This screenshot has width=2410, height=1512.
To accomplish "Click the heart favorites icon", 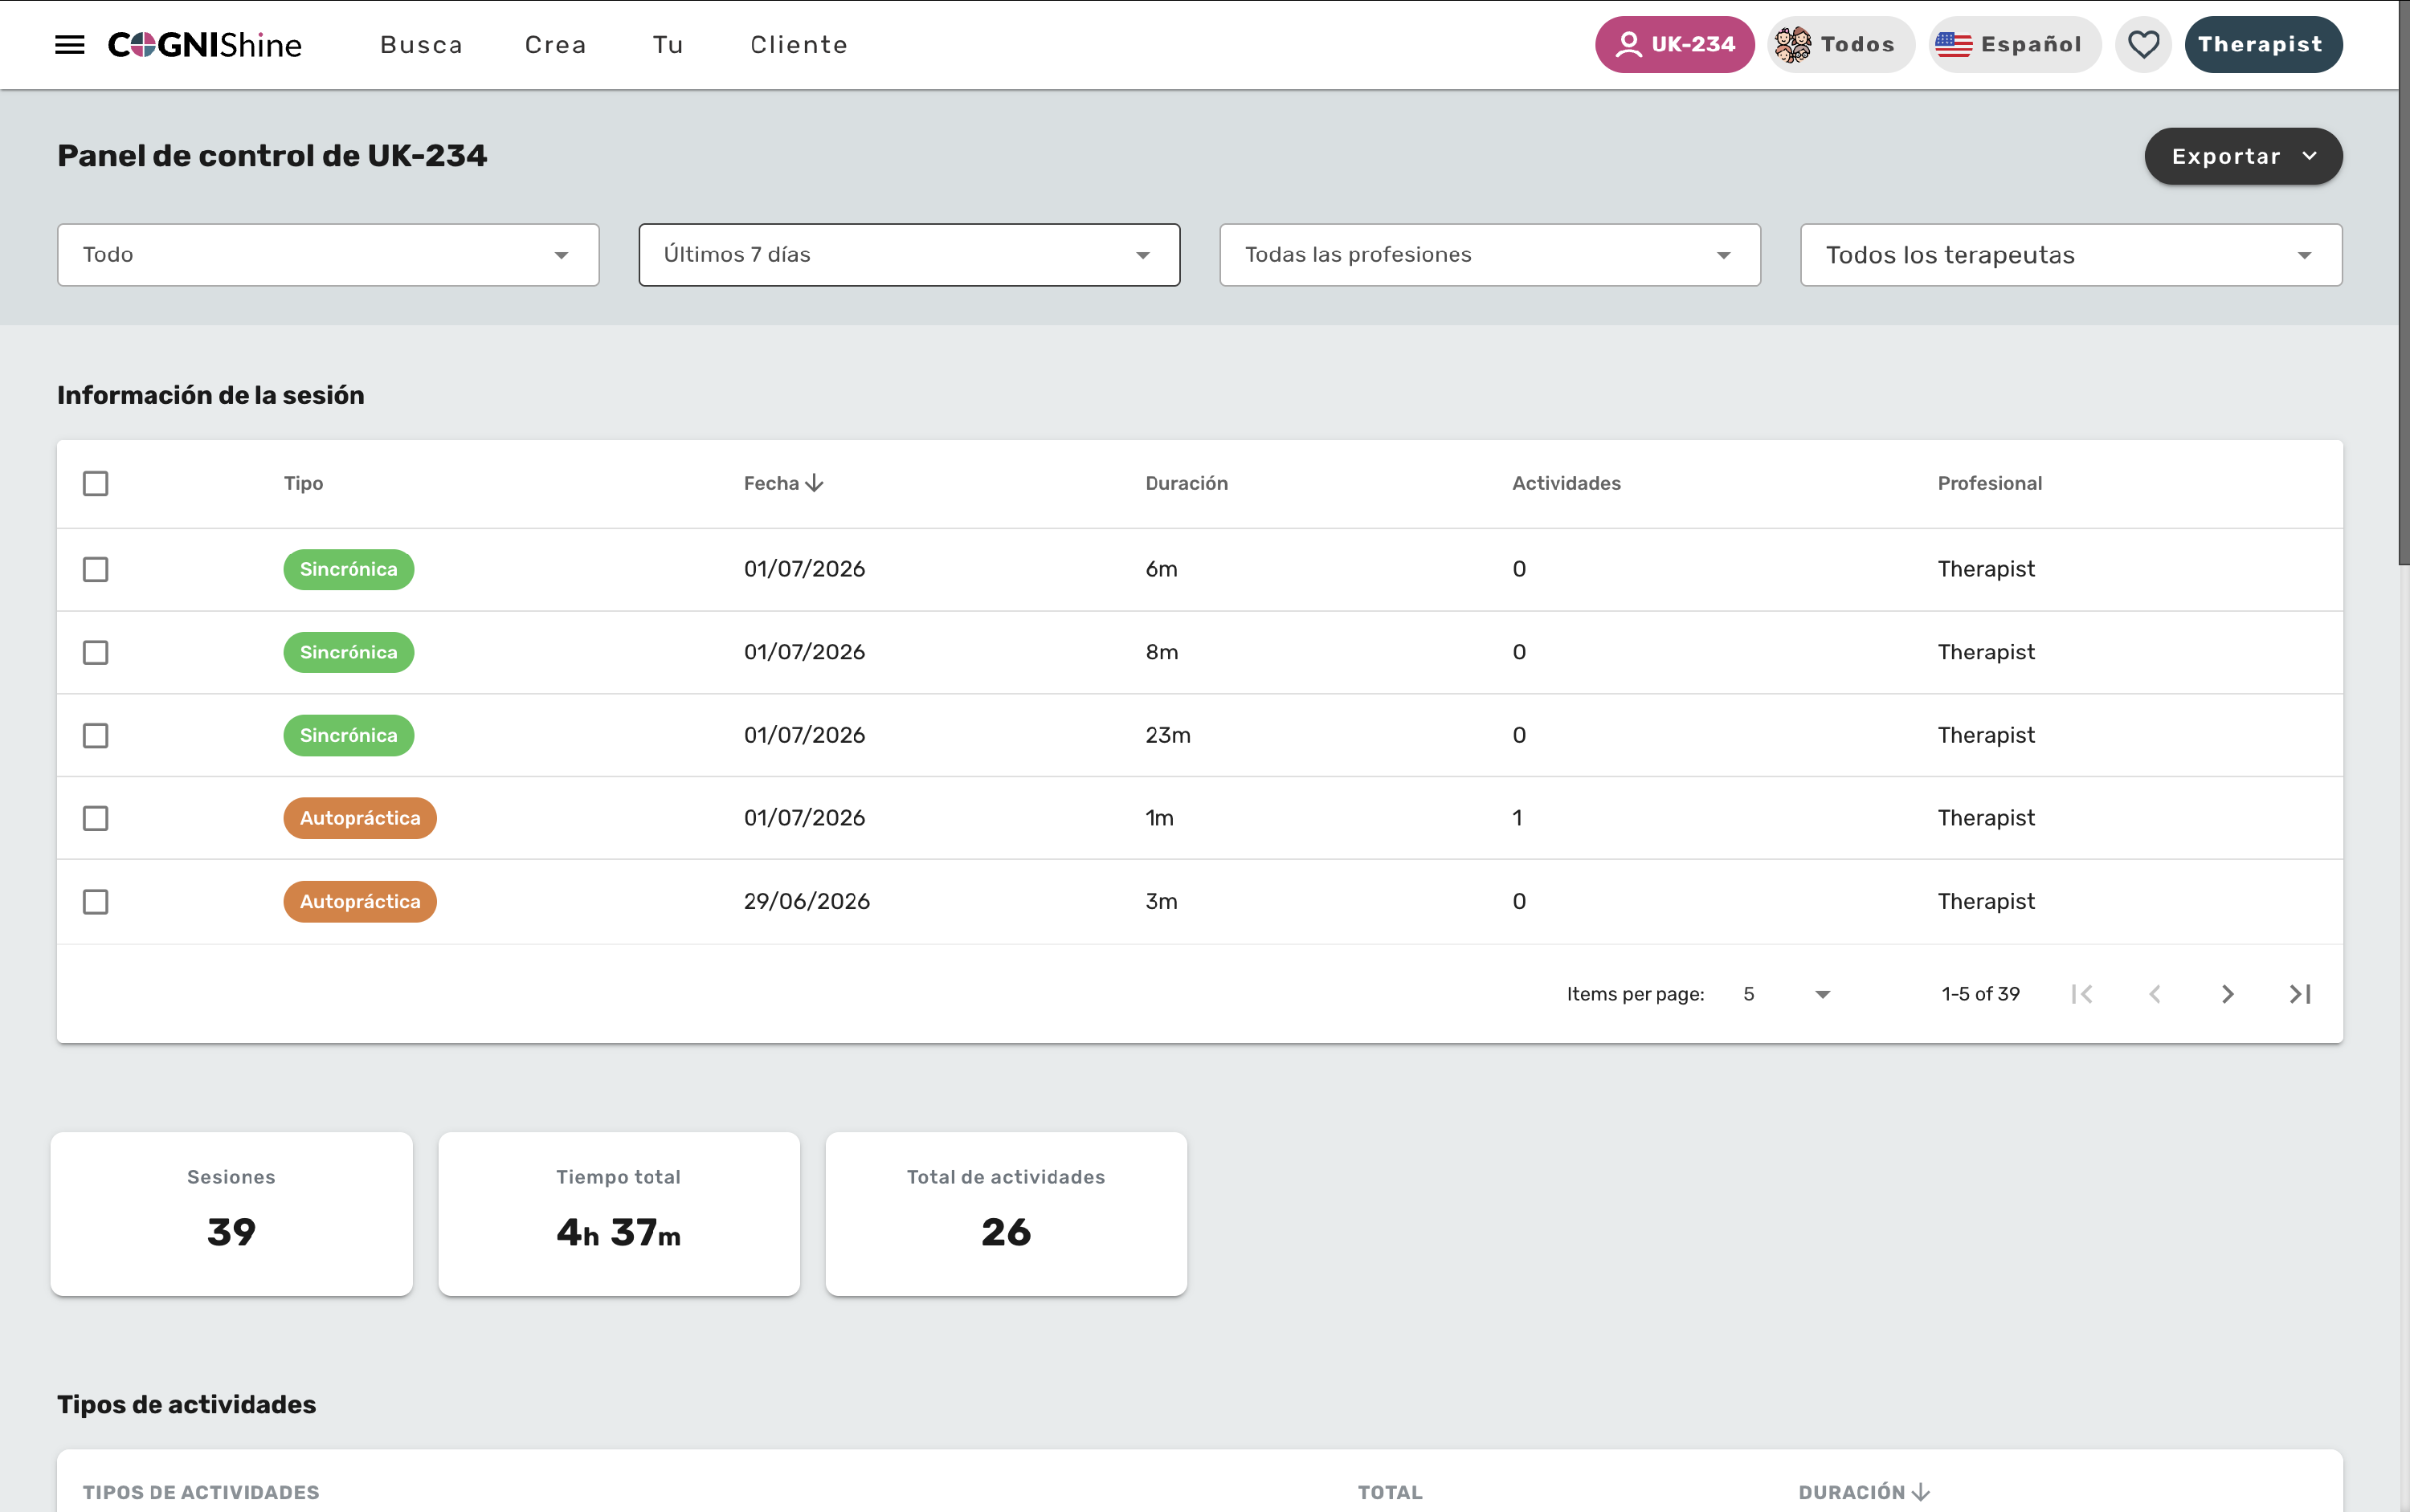I will (x=2142, y=45).
